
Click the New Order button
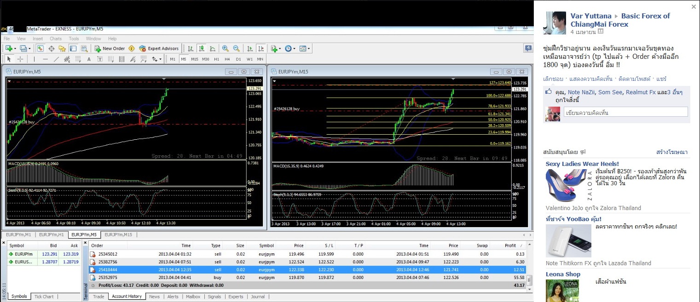[x=110, y=48]
